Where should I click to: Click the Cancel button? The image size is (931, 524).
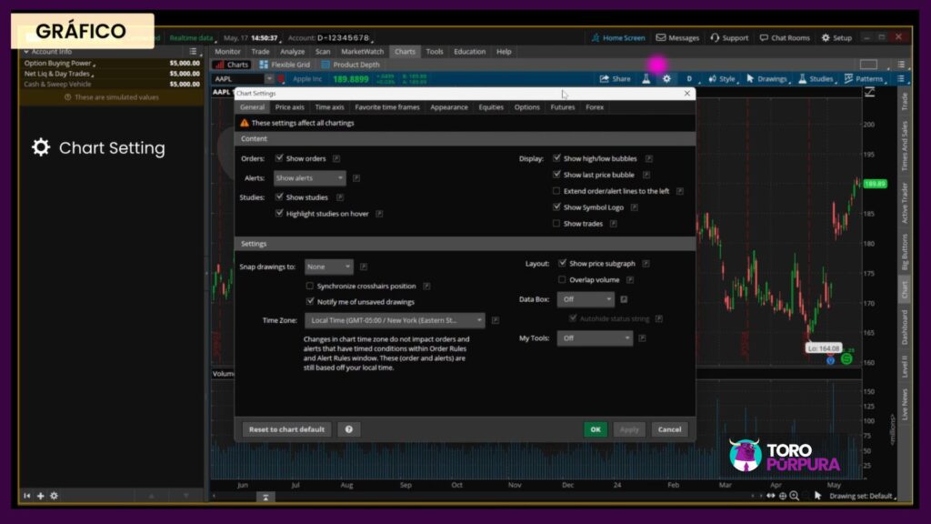(670, 429)
